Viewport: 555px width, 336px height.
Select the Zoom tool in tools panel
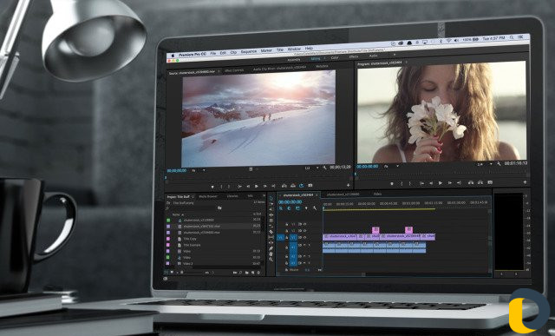271,260
